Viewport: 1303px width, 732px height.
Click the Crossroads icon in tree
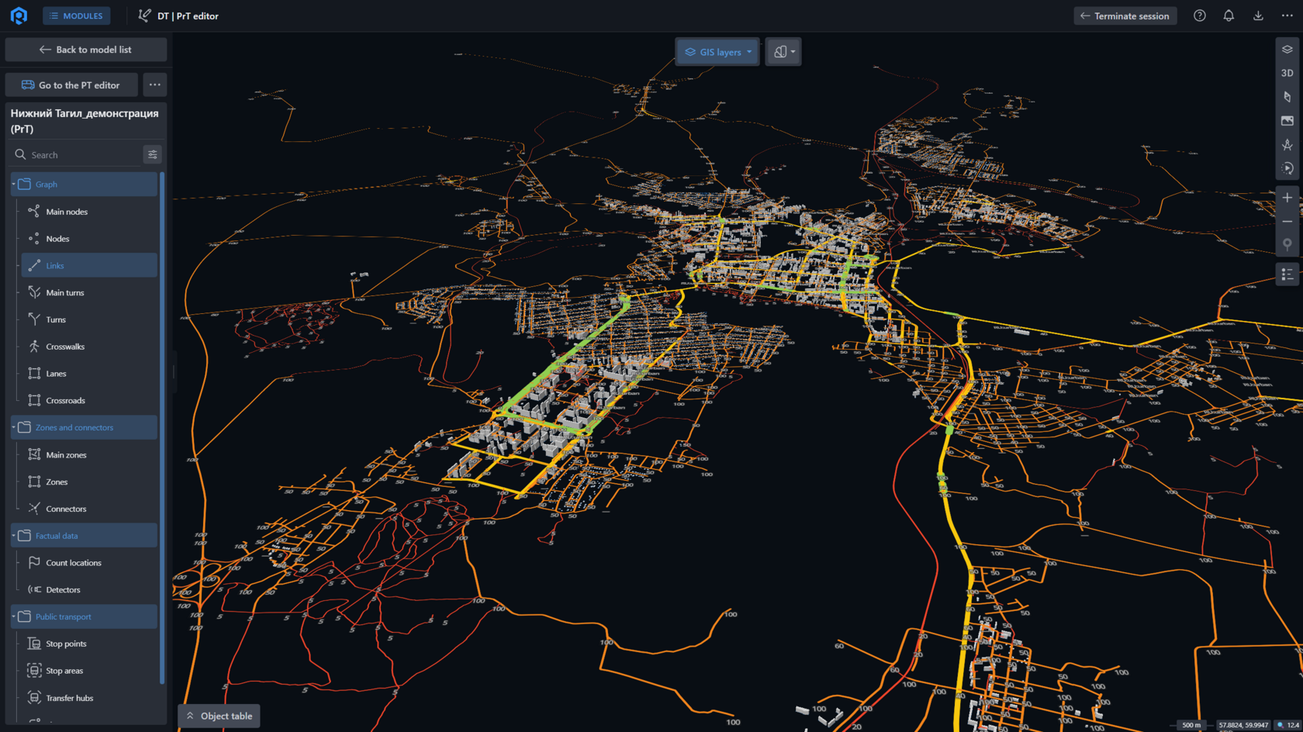pos(34,400)
